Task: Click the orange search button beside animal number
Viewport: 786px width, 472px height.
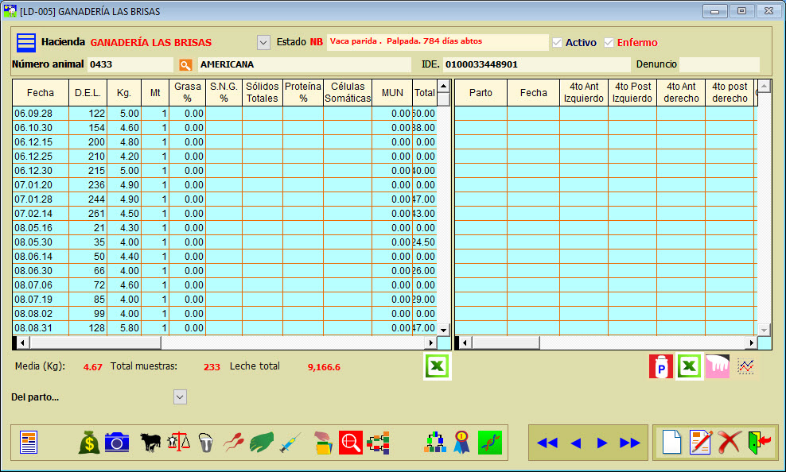Action: click(x=185, y=64)
